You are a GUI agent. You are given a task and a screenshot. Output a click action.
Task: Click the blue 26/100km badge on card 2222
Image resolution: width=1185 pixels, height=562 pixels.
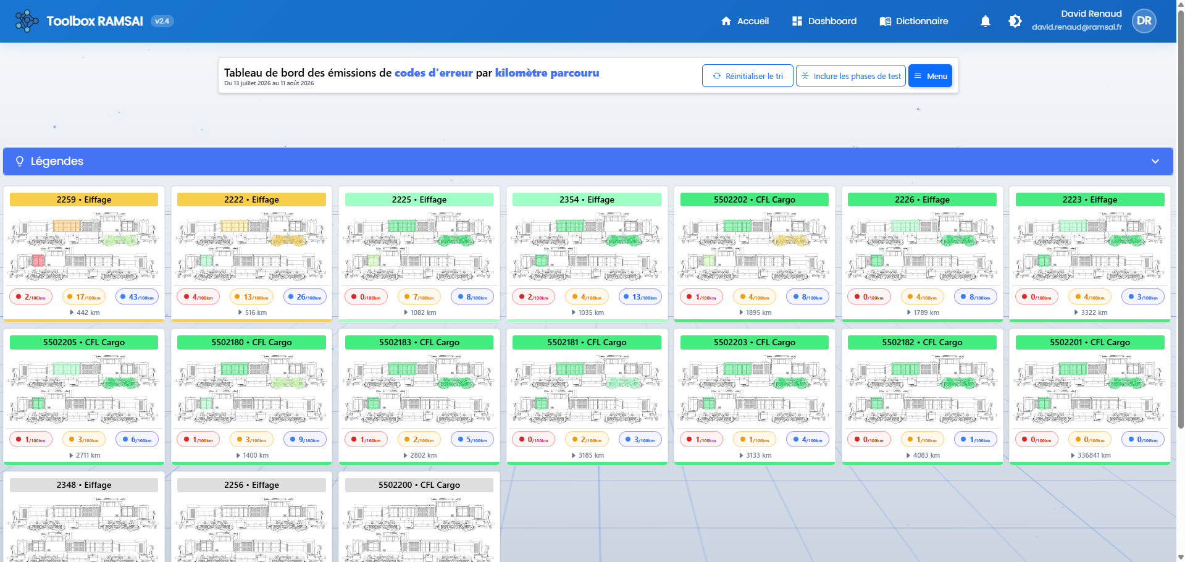[305, 297]
